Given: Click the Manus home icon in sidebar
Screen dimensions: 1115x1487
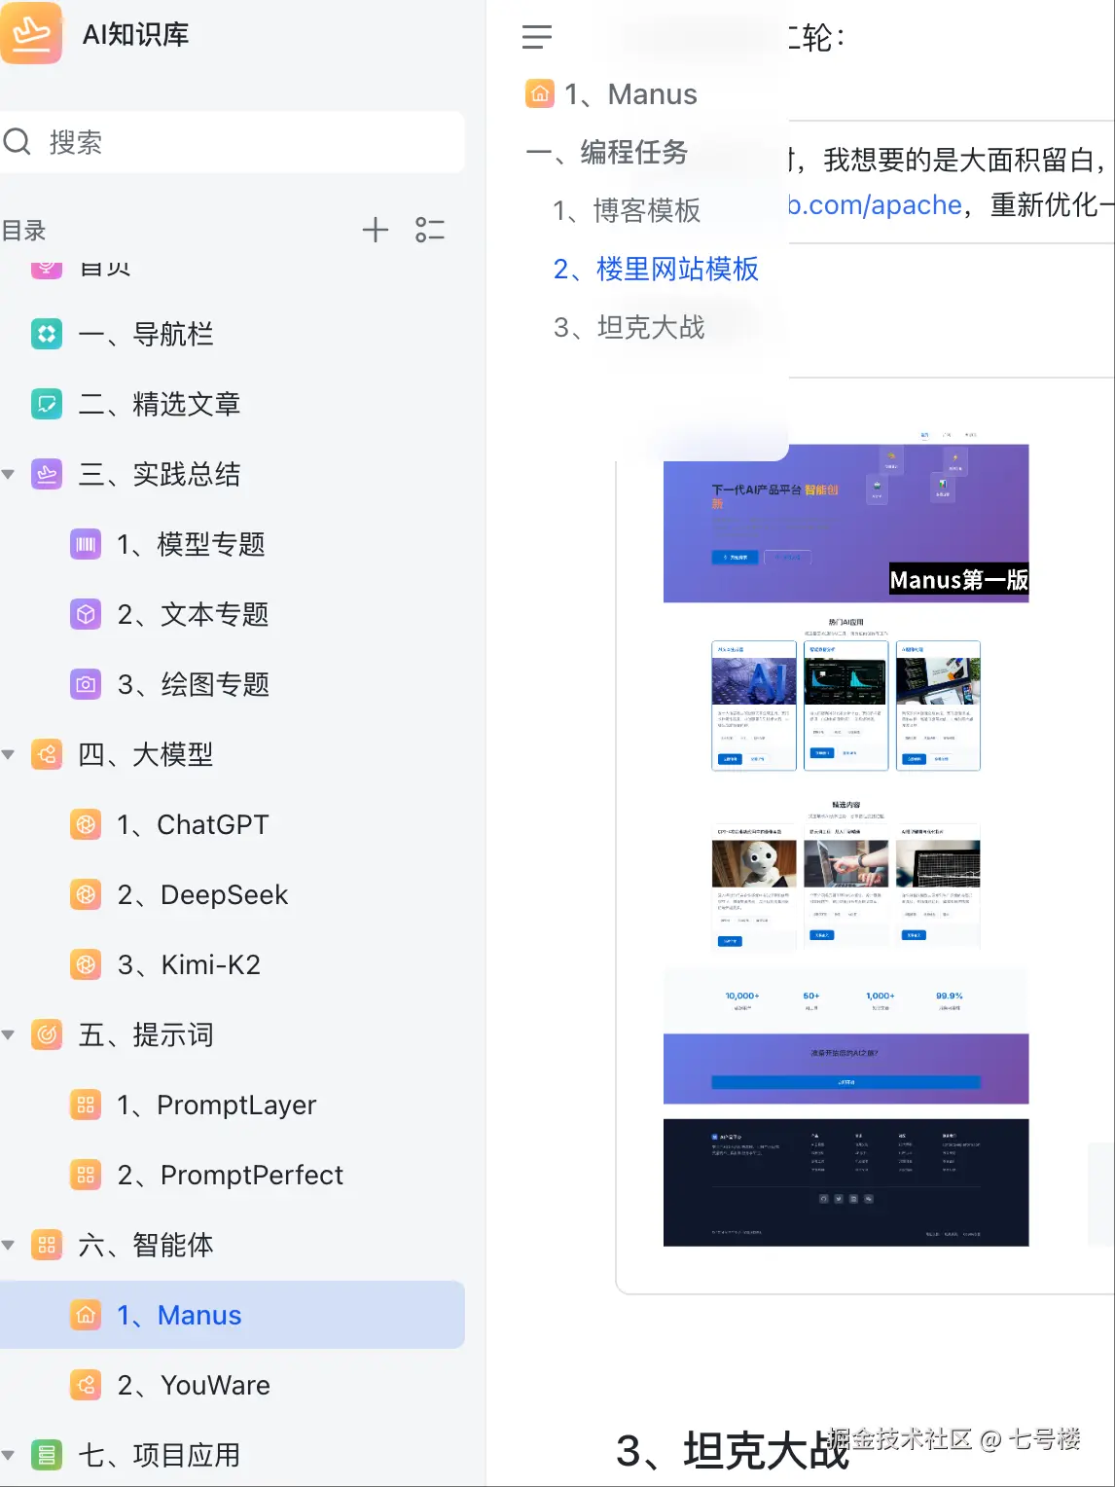Looking at the screenshot, I should (x=86, y=1315).
